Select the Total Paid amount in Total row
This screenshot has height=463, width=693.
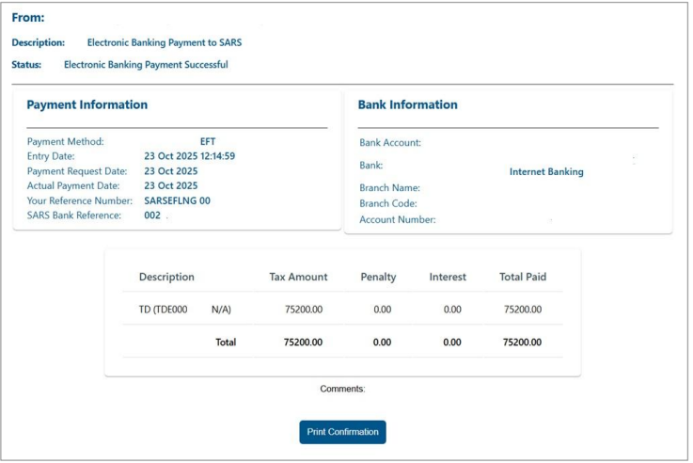tap(523, 343)
